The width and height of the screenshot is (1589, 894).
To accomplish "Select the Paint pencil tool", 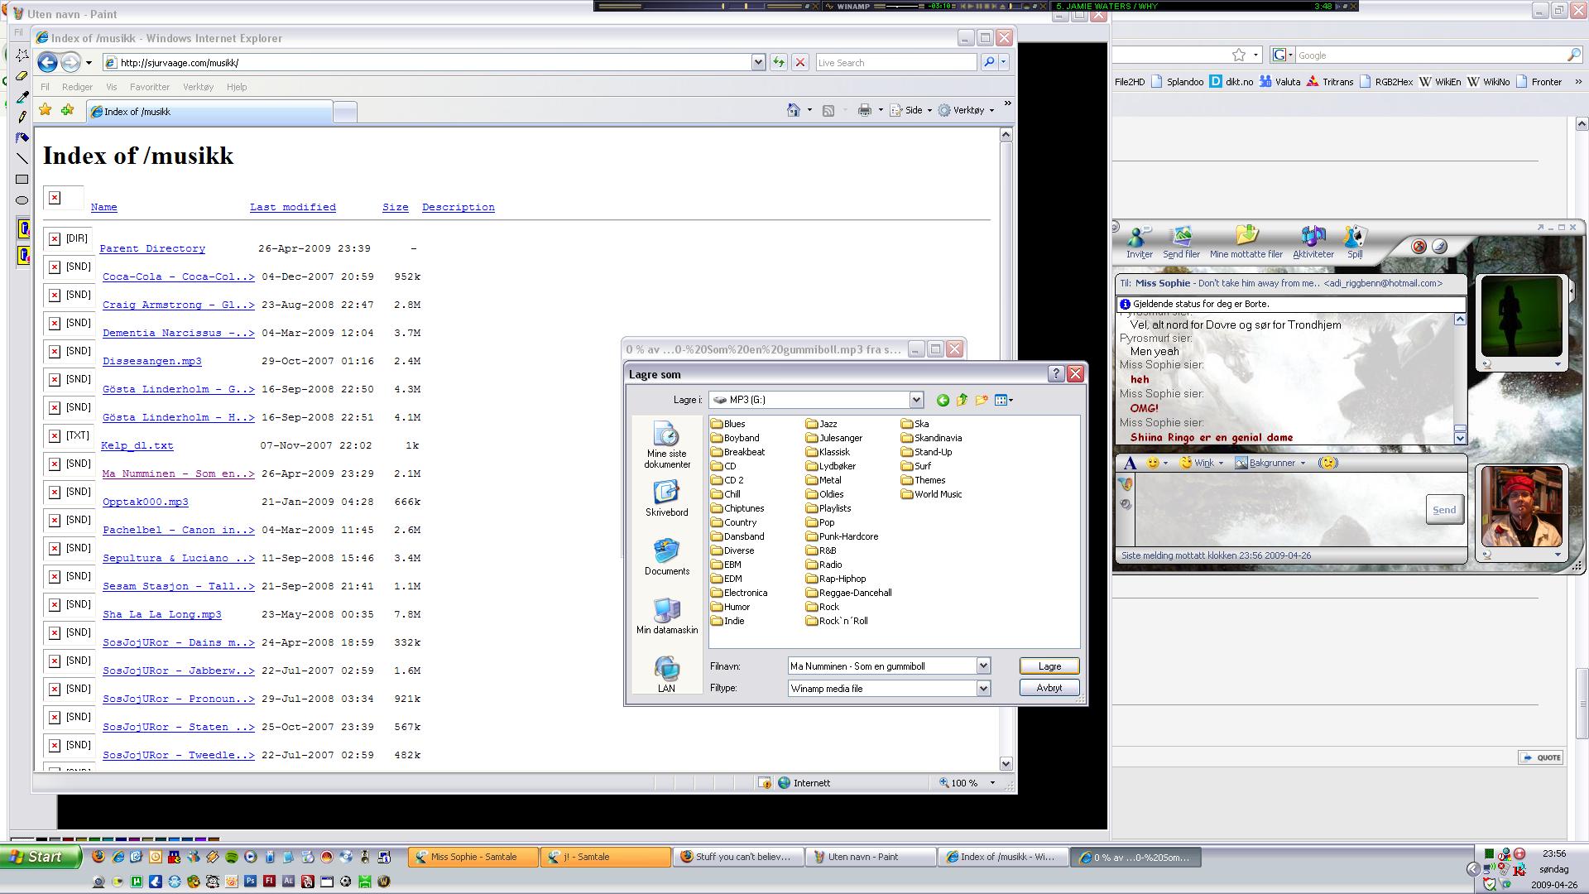I will 22,117.
